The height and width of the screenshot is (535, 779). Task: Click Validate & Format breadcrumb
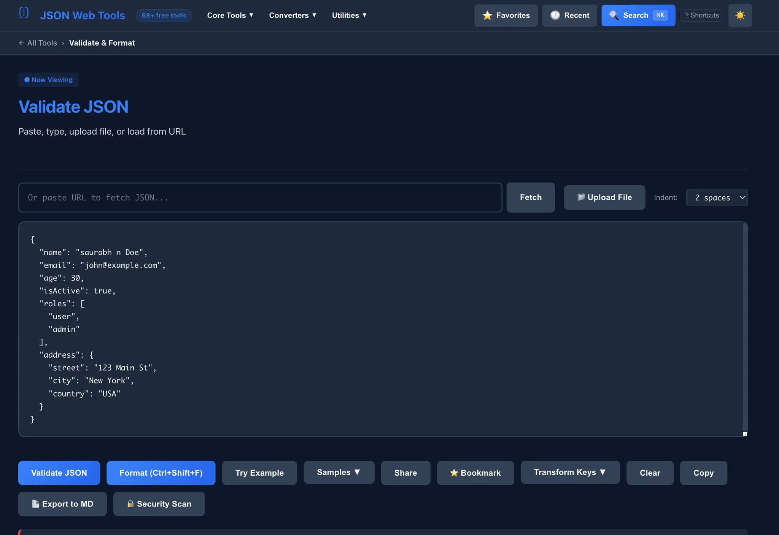pos(102,43)
